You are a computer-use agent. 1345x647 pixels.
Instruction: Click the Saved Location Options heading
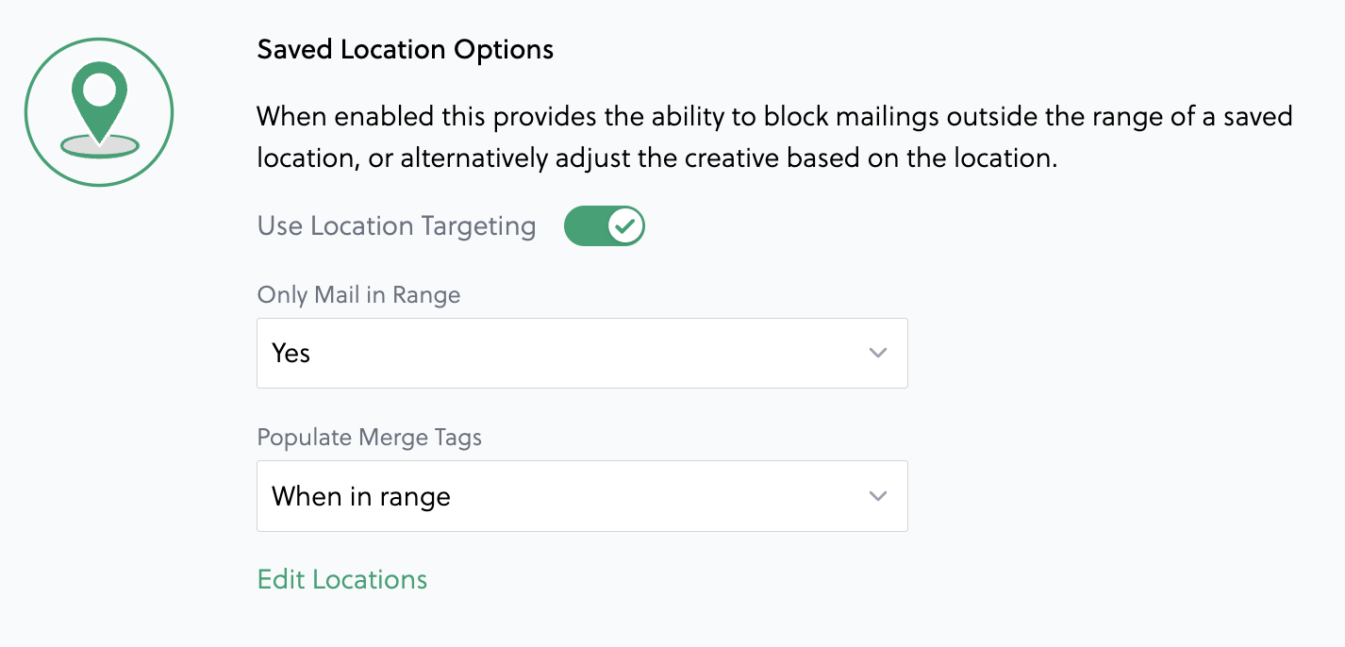(406, 50)
